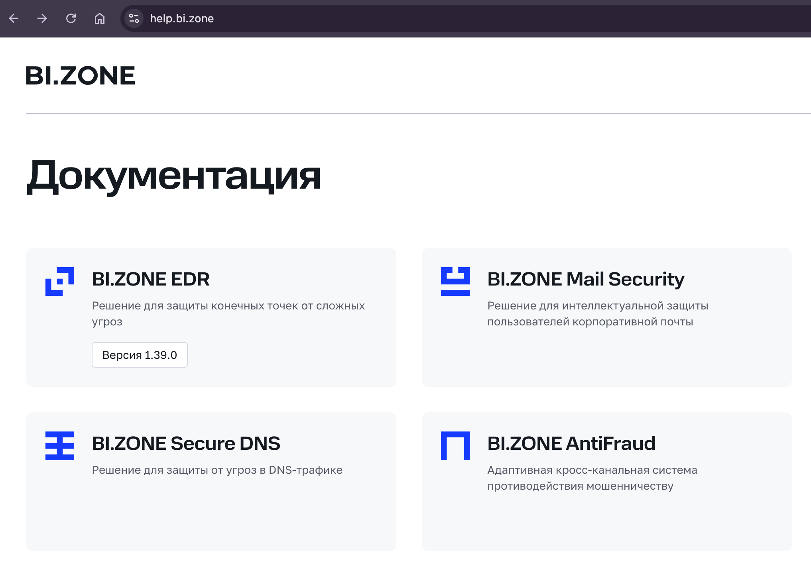This screenshot has height=587, width=811.
Task: Open the BI.ZONE EDR documentation
Action: tap(150, 279)
